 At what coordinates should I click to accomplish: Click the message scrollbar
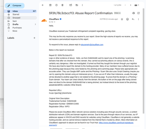coord(143,61)
